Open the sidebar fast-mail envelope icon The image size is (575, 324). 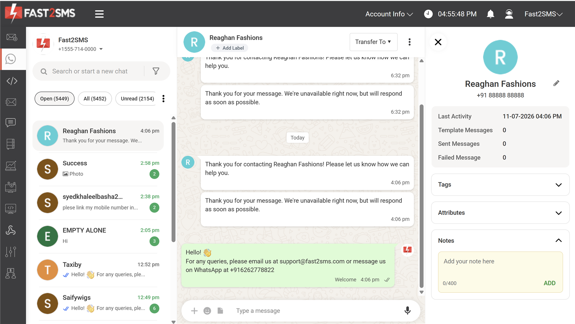pos(11,102)
